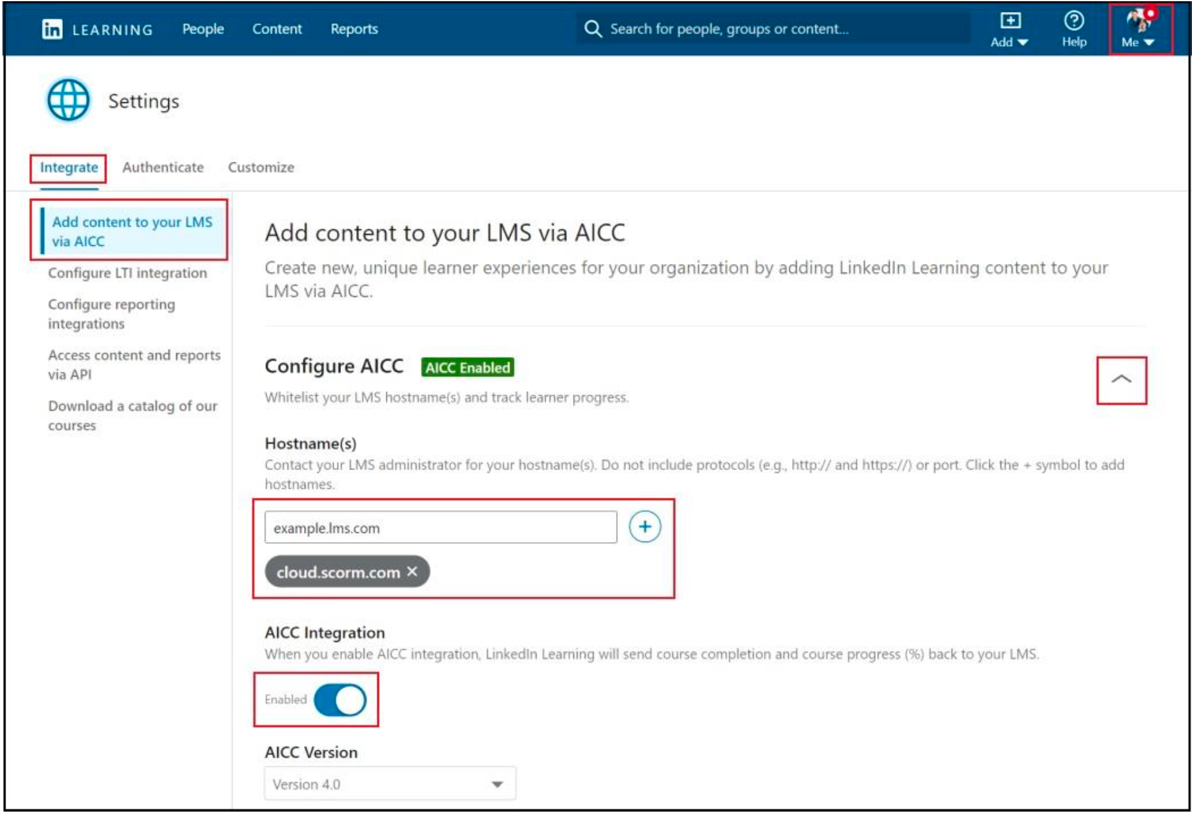Open the search for people, groups or content
Image resolution: width=1192 pixels, height=814 pixels.
tap(715, 27)
